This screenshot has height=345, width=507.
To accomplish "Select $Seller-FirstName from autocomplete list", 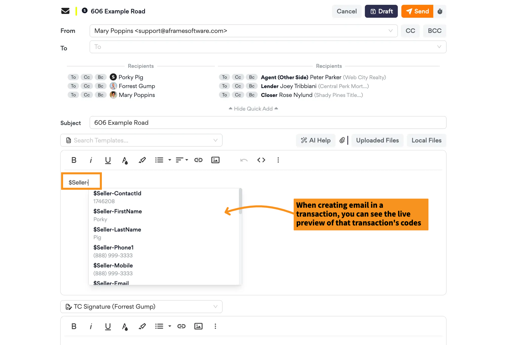I will tap(118, 211).
